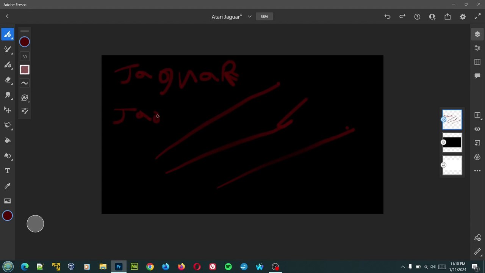Open Spotify from taskbar
Viewport: 485px width, 273px height.
(228, 267)
